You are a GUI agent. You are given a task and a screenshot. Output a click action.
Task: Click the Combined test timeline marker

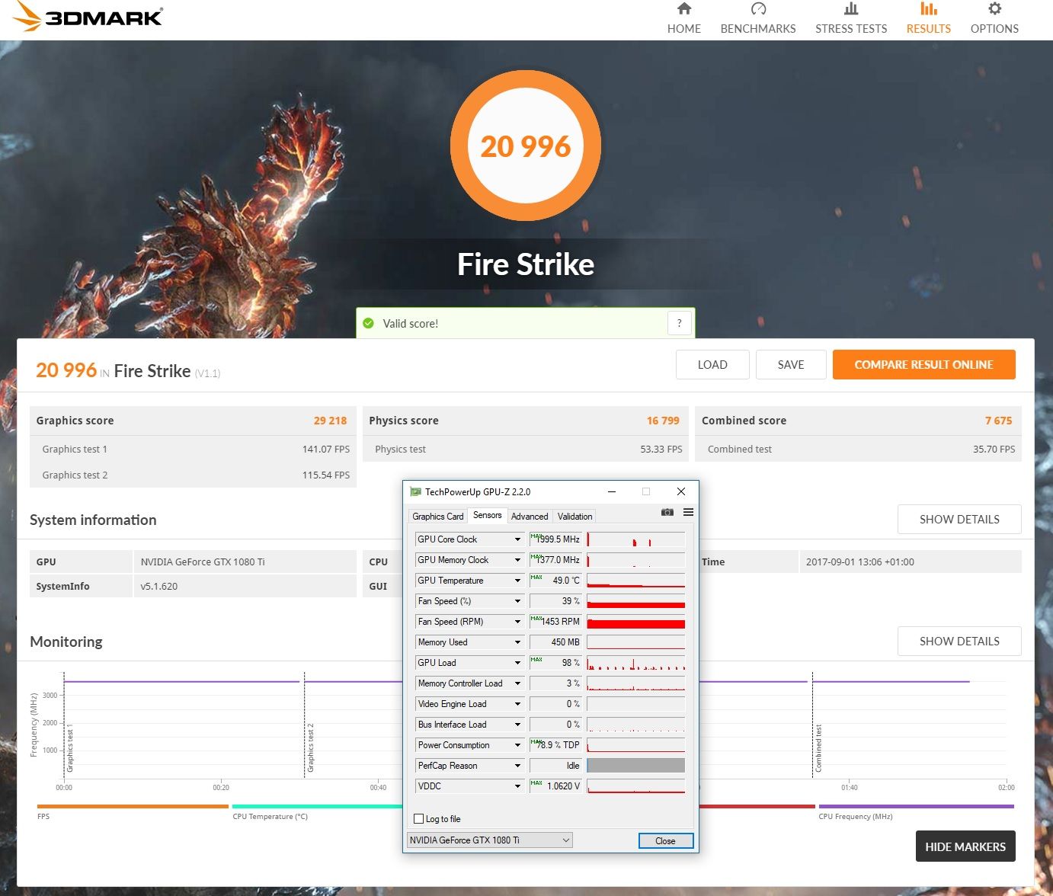tap(818, 748)
